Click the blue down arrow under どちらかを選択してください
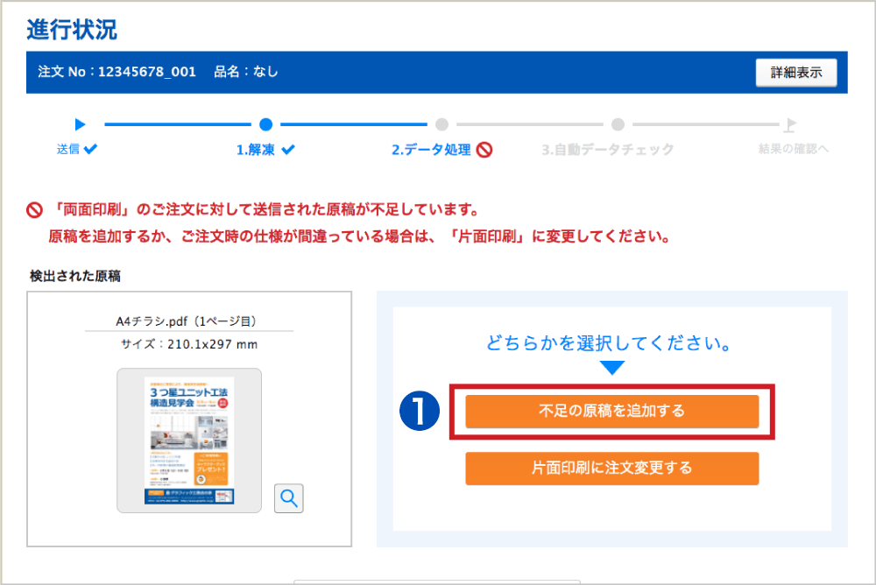 611,368
